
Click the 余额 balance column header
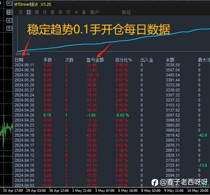pos(170,60)
